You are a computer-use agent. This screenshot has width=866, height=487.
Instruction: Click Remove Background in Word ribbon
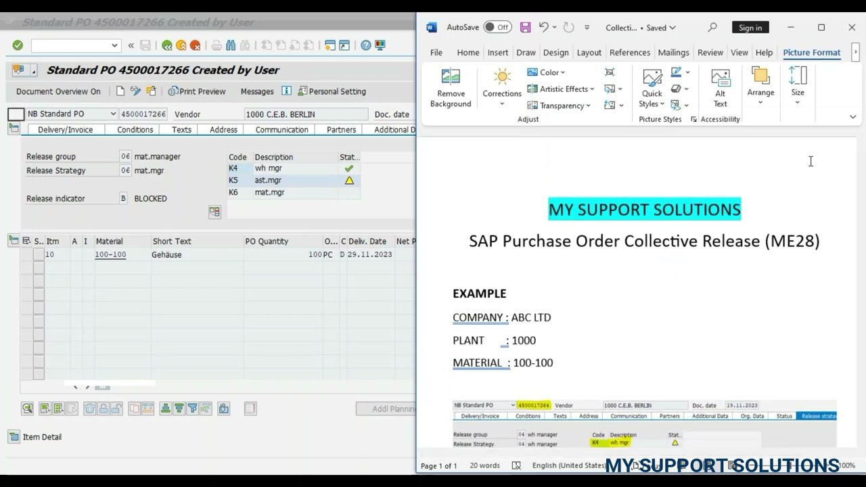pyautogui.click(x=451, y=88)
